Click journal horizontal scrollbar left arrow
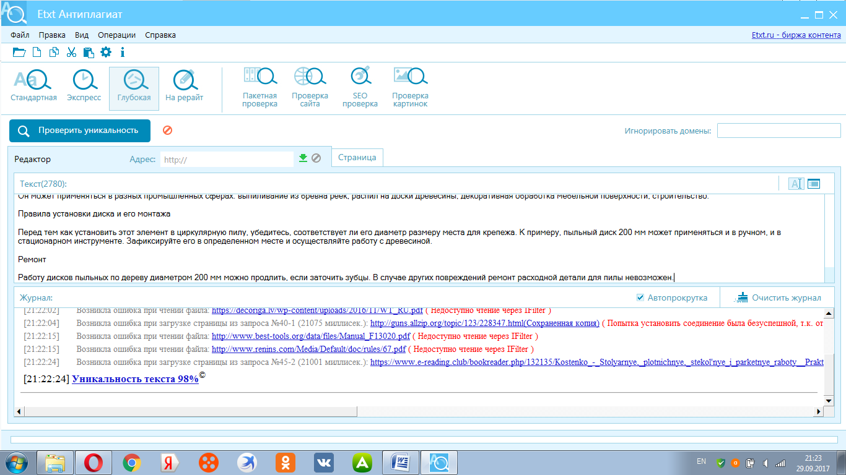The height and width of the screenshot is (475, 846). coord(19,411)
